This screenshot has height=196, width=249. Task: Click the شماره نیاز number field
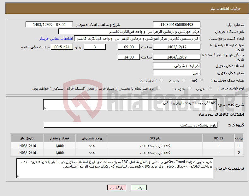pyautogui.click(x=177, y=25)
